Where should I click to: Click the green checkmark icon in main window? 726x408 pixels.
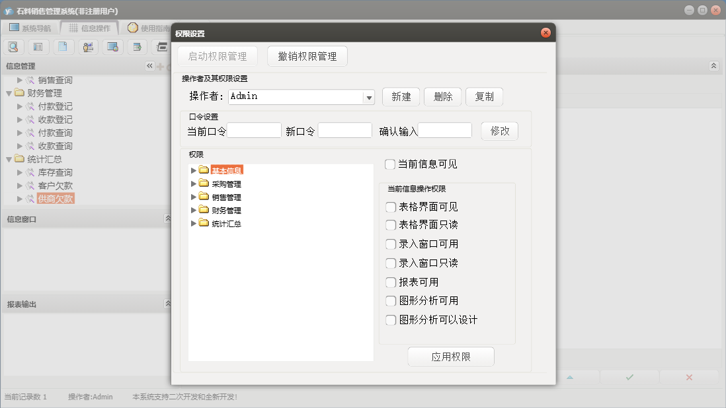[629, 378]
